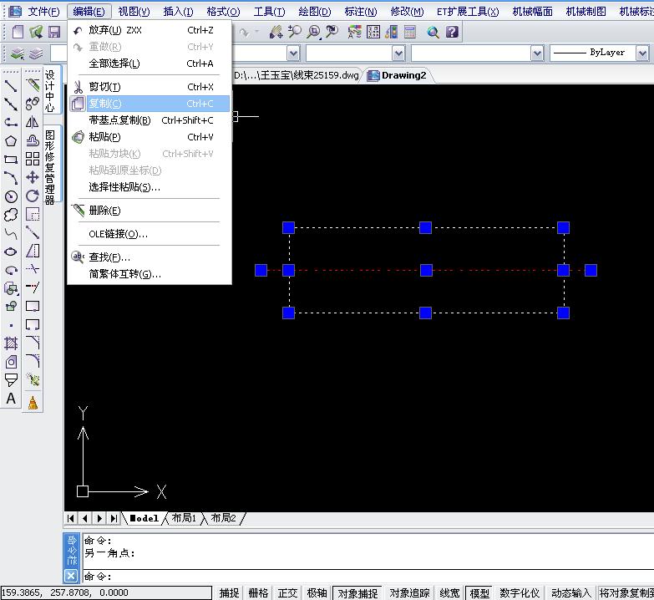Close the command line panel with X
Viewport: 654px width, 600px height.
(x=71, y=576)
